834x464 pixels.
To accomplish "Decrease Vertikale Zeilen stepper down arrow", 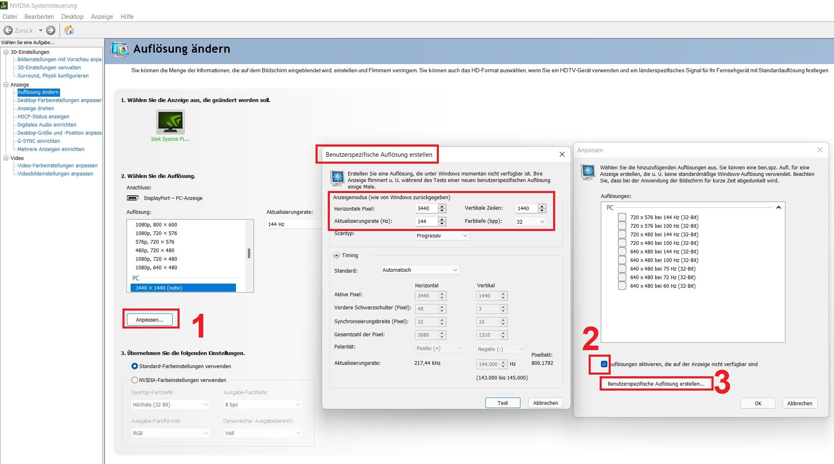I will pyautogui.click(x=542, y=211).
